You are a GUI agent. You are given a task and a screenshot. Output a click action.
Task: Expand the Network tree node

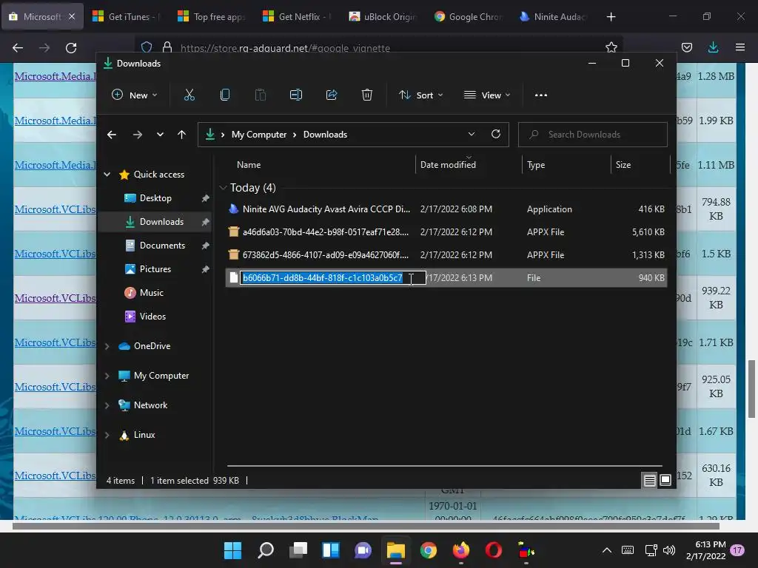point(107,405)
